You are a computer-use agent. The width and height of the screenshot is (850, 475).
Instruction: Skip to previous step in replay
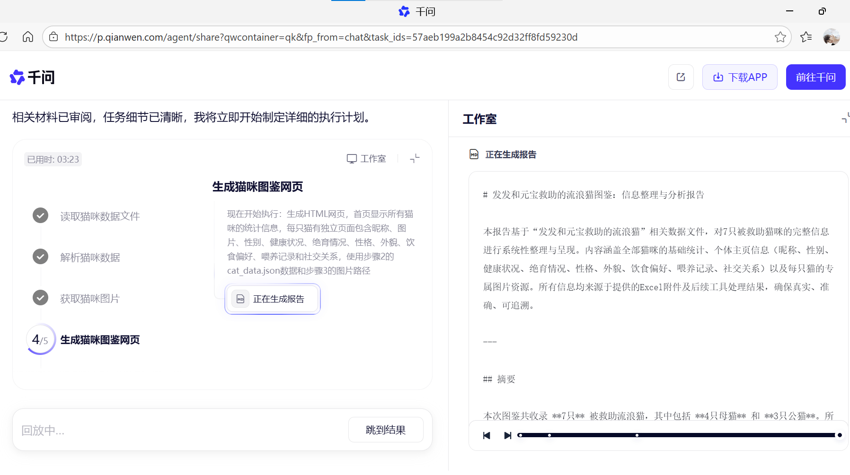487,435
